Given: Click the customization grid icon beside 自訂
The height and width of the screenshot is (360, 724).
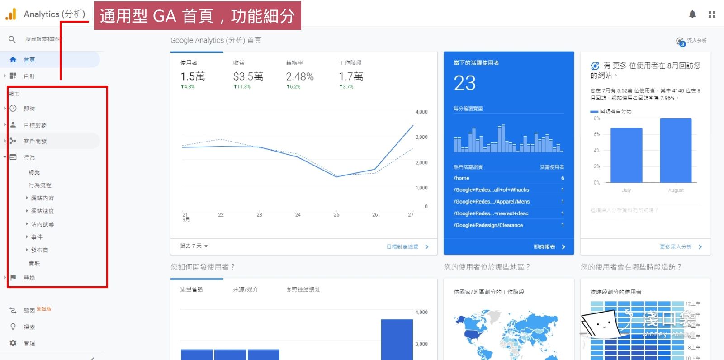Looking at the screenshot, I should 13,76.
